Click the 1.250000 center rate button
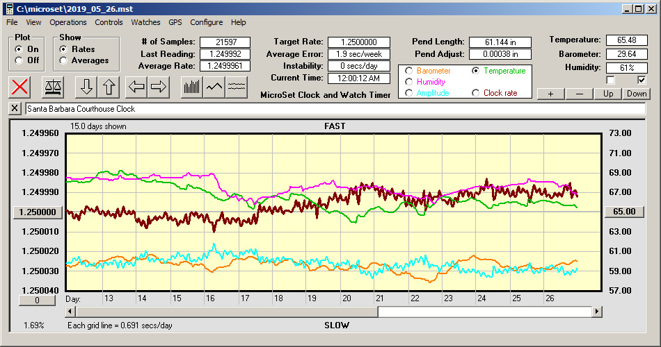Image resolution: width=661 pixels, height=347 pixels. 38,212
